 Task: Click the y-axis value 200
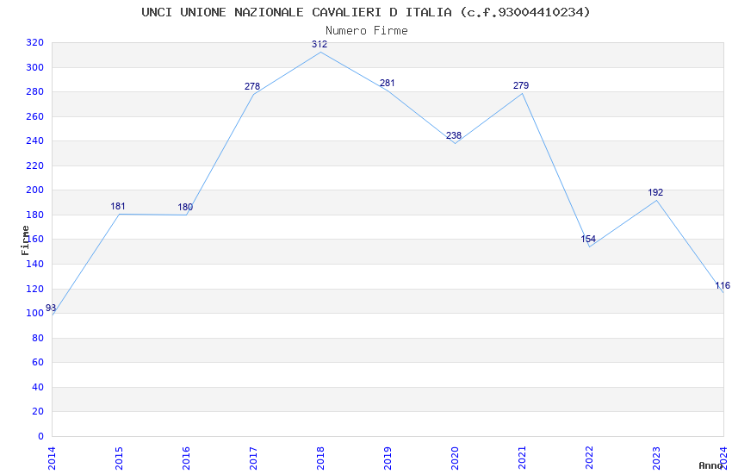click(x=35, y=190)
